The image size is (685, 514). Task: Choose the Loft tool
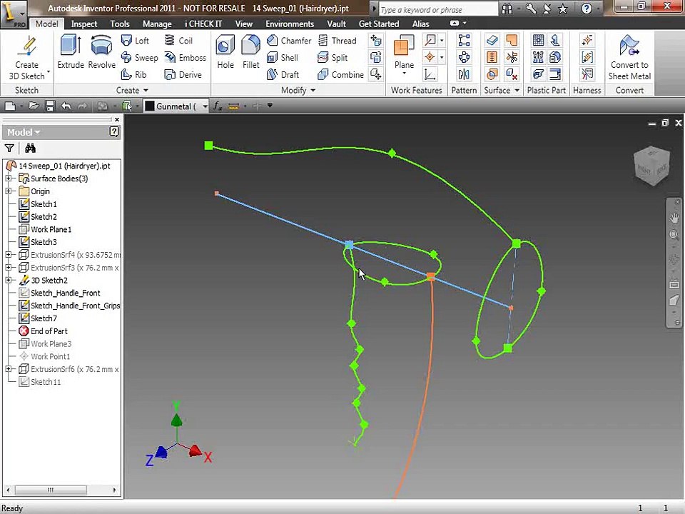(136, 41)
